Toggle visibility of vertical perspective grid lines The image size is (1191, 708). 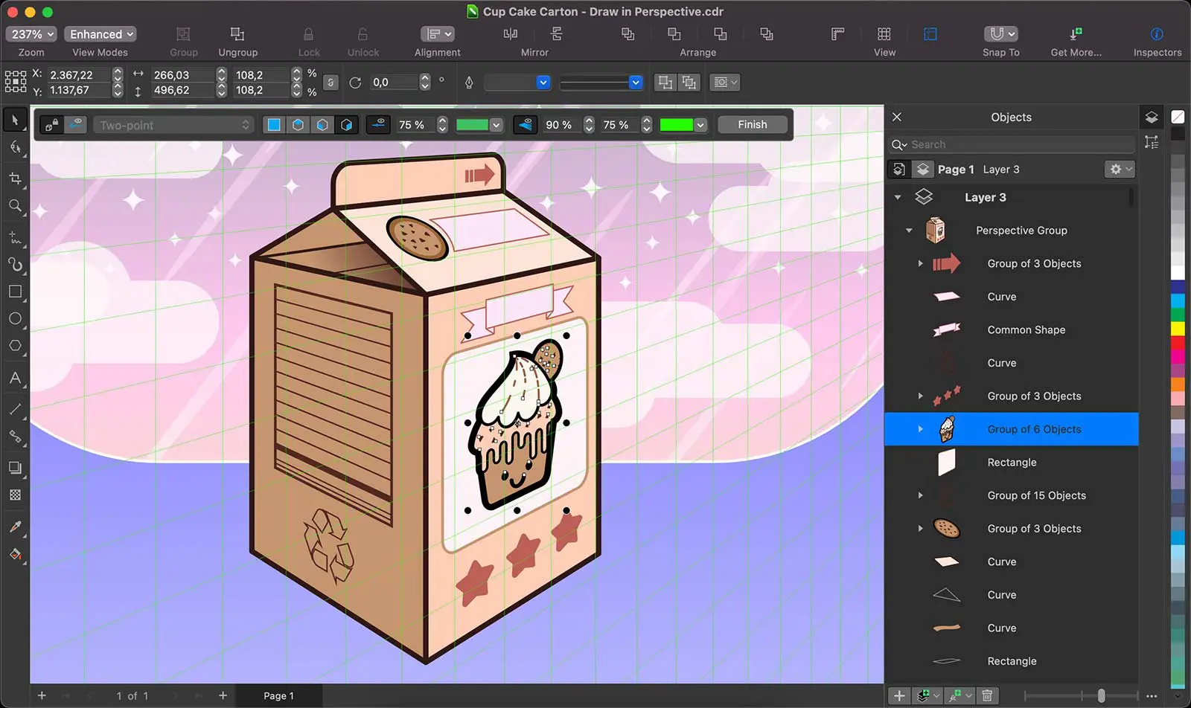(526, 124)
